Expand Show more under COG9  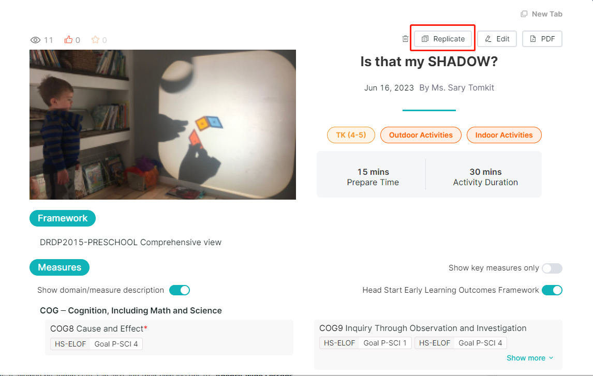[x=530, y=358]
